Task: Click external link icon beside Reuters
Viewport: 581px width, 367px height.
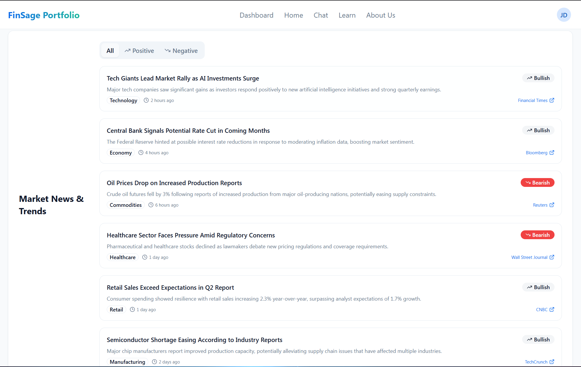Action: (552, 205)
